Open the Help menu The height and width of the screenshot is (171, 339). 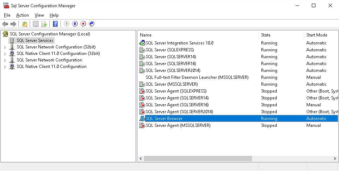point(54,15)
